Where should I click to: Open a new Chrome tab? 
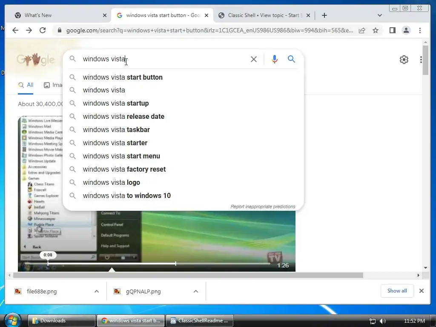click(x=324, y=15)
